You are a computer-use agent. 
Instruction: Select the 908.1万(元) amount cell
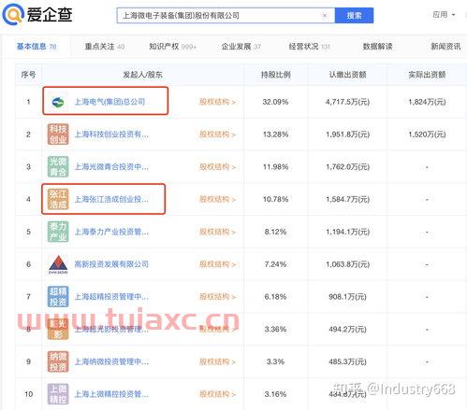point(347,297)
